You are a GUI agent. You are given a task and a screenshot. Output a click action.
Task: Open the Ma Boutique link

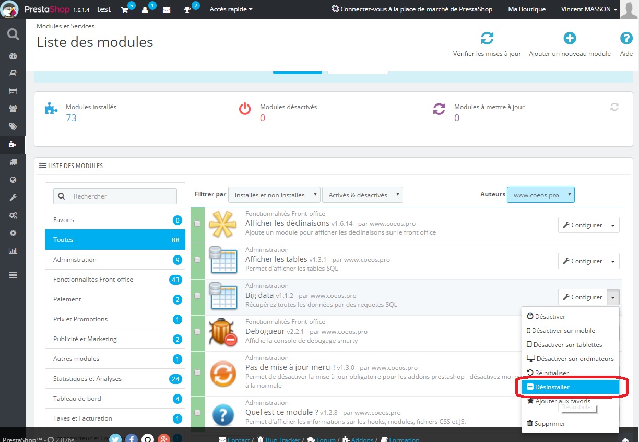(527, 9)
